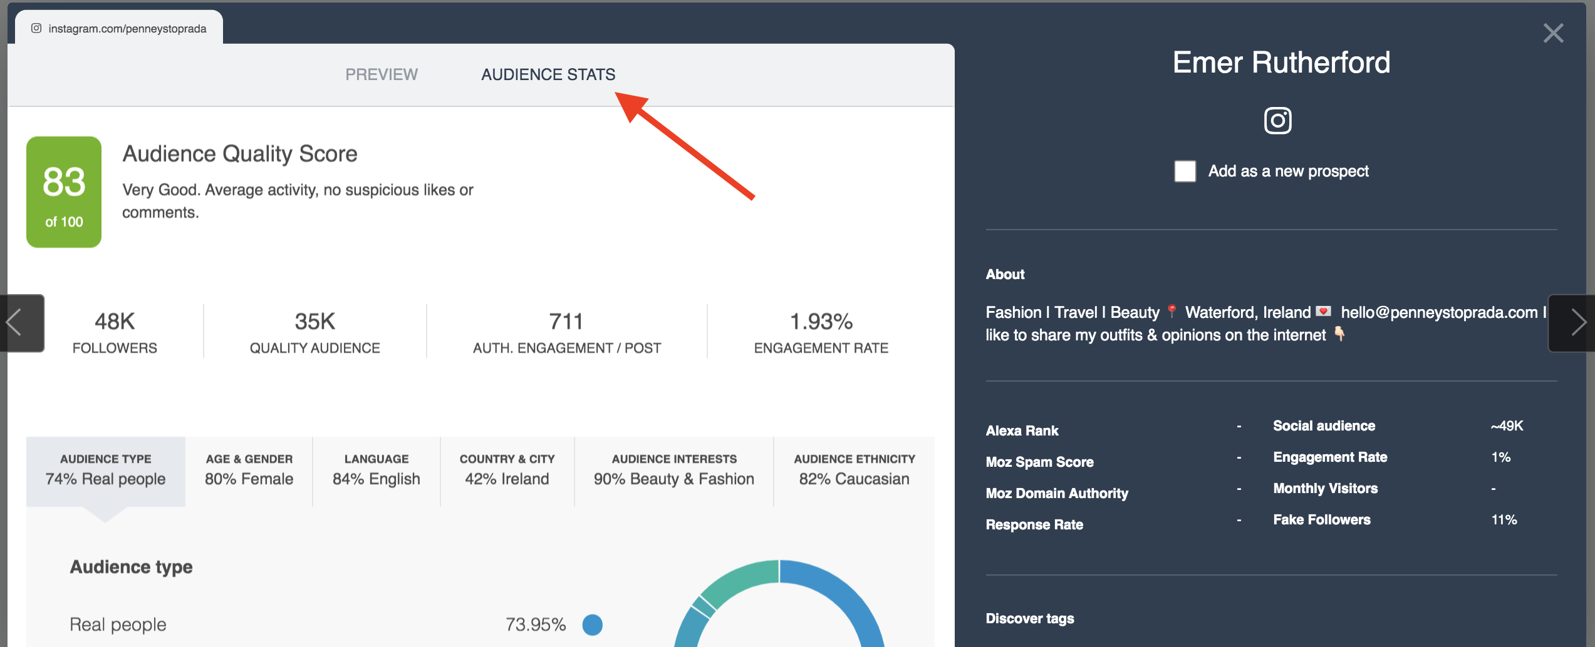The width and height of the screenshot is (1595, 647).
Task: Switch to the Preview tab
Action: [381, 74]
